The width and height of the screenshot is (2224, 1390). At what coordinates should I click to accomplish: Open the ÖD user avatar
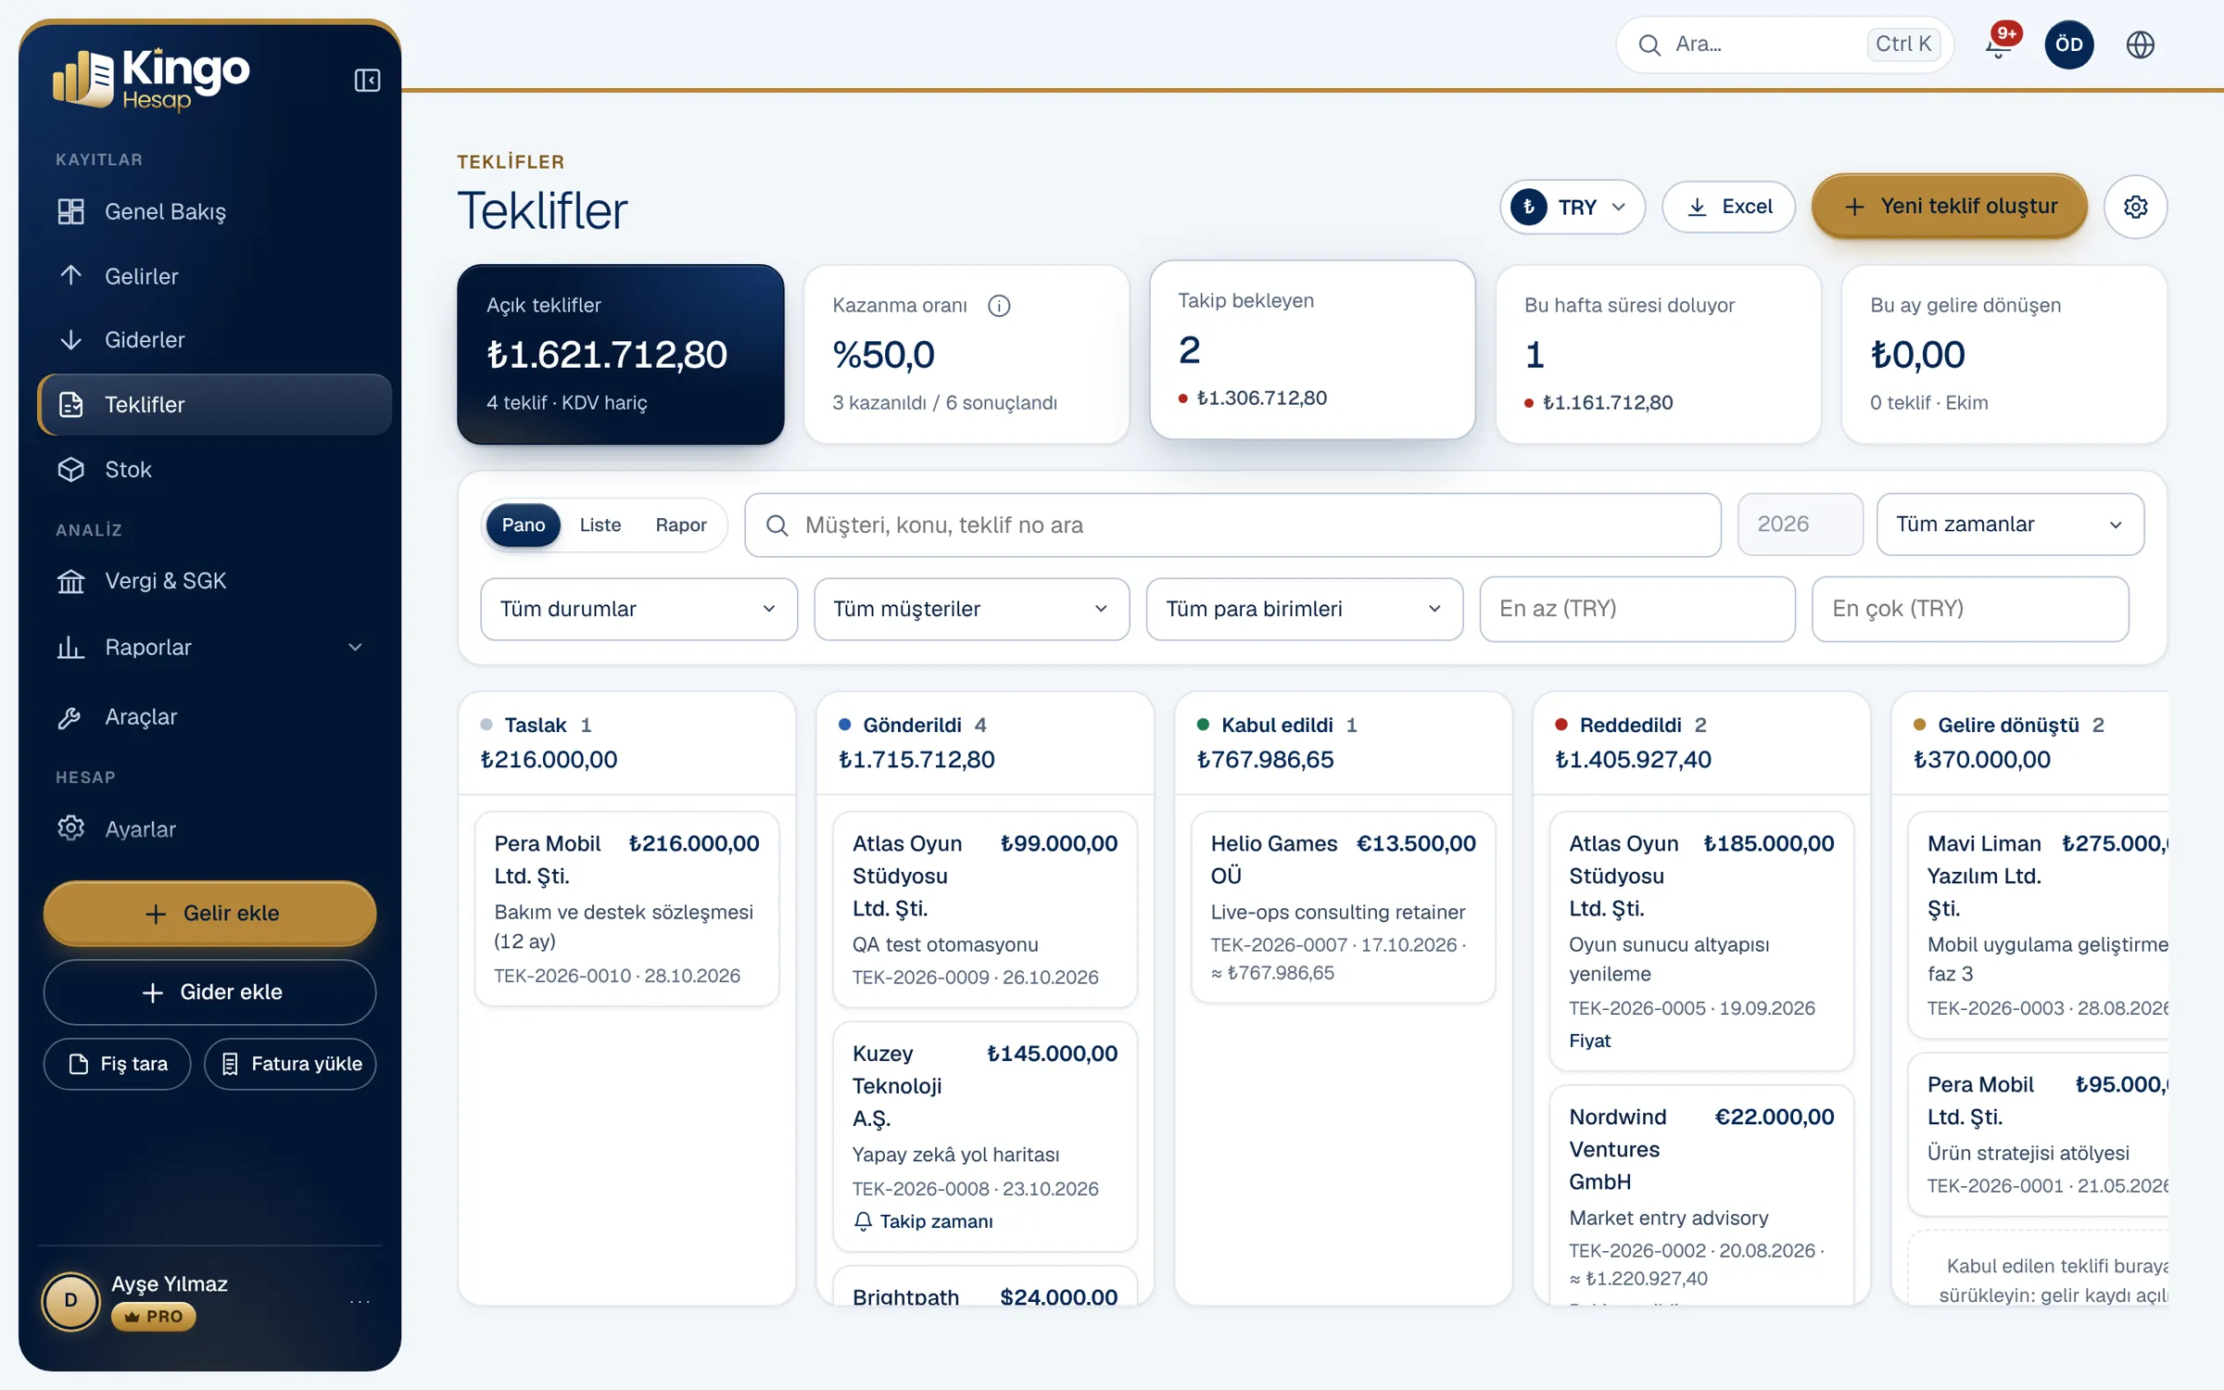click(x=2068, y=44)
